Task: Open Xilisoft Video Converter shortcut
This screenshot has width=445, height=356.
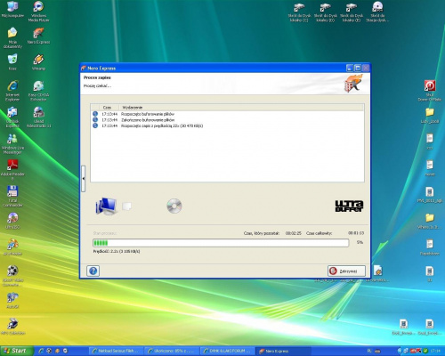Action: [x=12, y=276]
